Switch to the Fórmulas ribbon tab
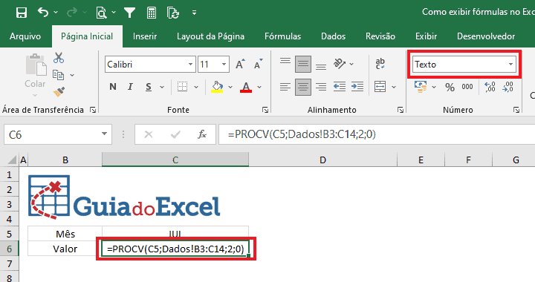This screenshot has width=535, height=282. point(282,36)
